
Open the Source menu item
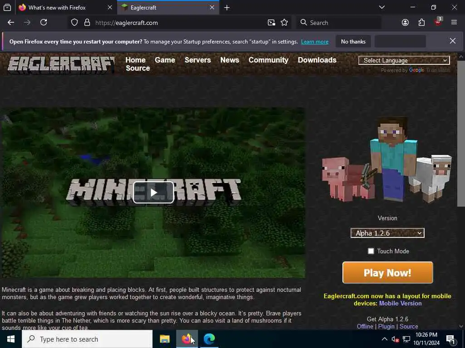click(x=138, y=68)
